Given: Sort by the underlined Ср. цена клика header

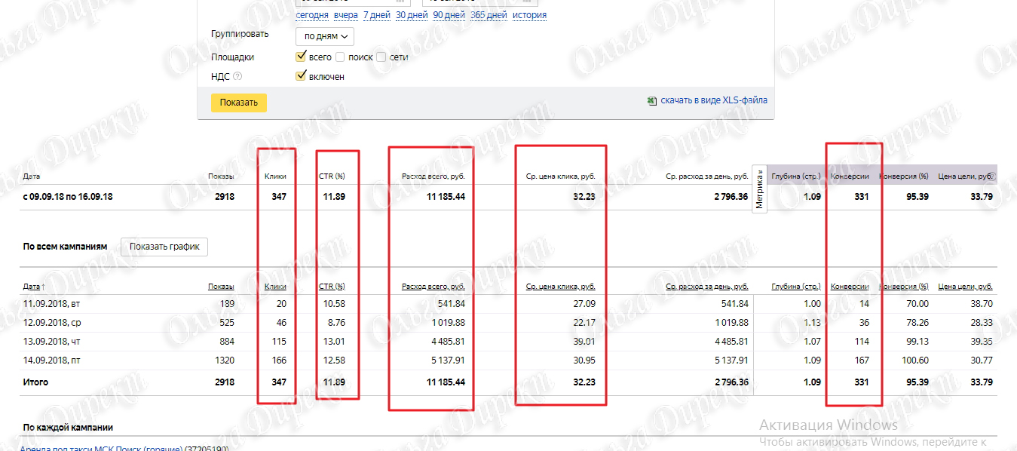Looking at the screenshot, I should coord(560,287).
